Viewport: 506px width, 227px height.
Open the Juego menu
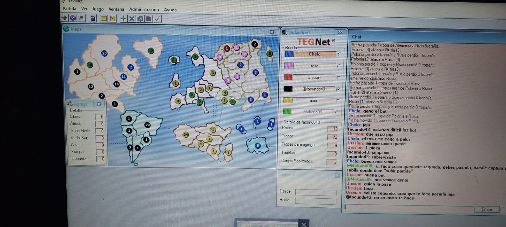click(x=98, y=9)
